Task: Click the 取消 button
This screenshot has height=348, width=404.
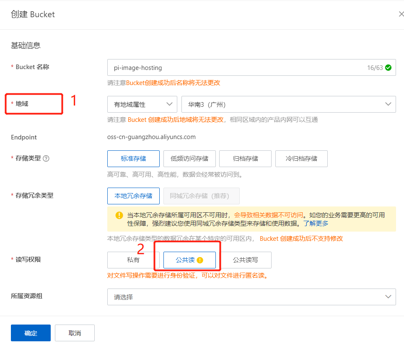Action: click(75, 333)
